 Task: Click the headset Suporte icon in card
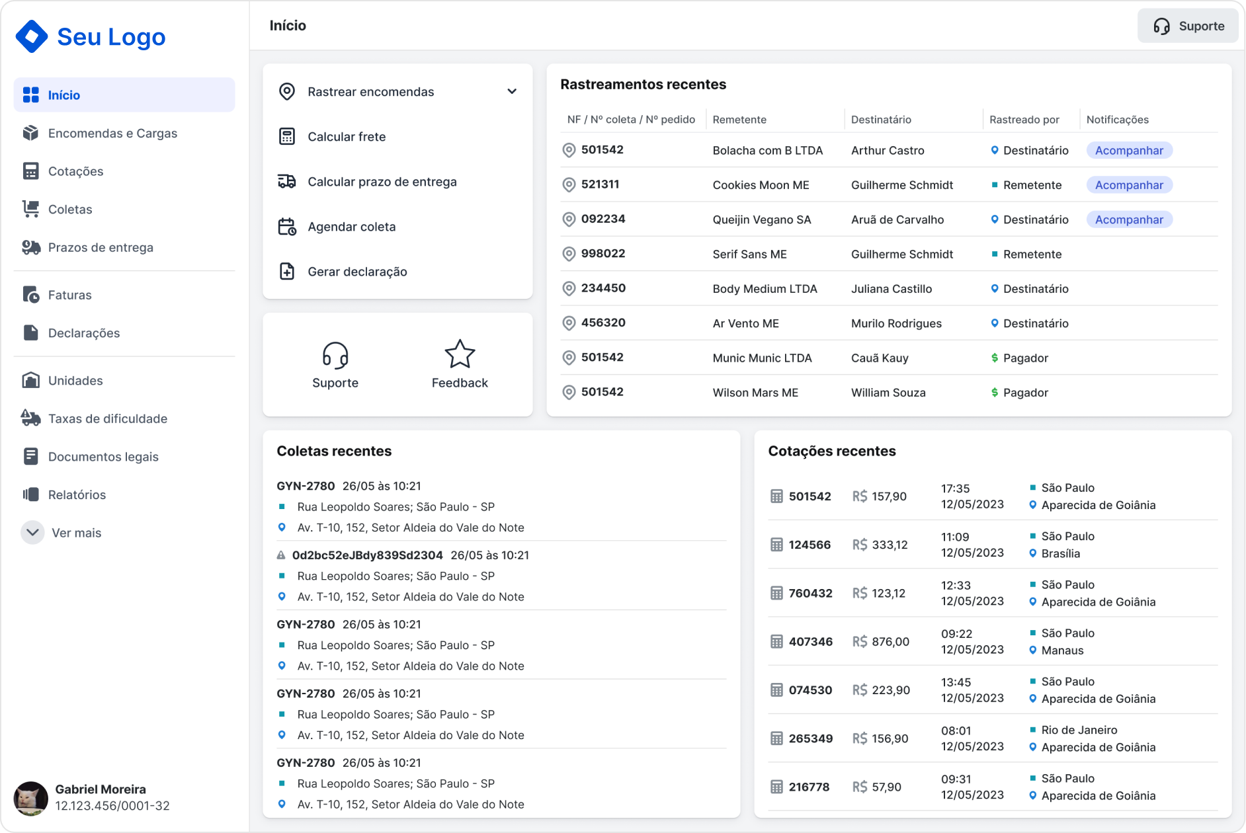tap(335, 355)
